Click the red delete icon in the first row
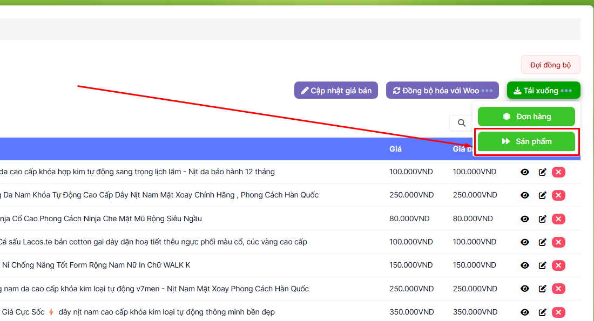This screenshot has height=321, width=594. [559, 172]
